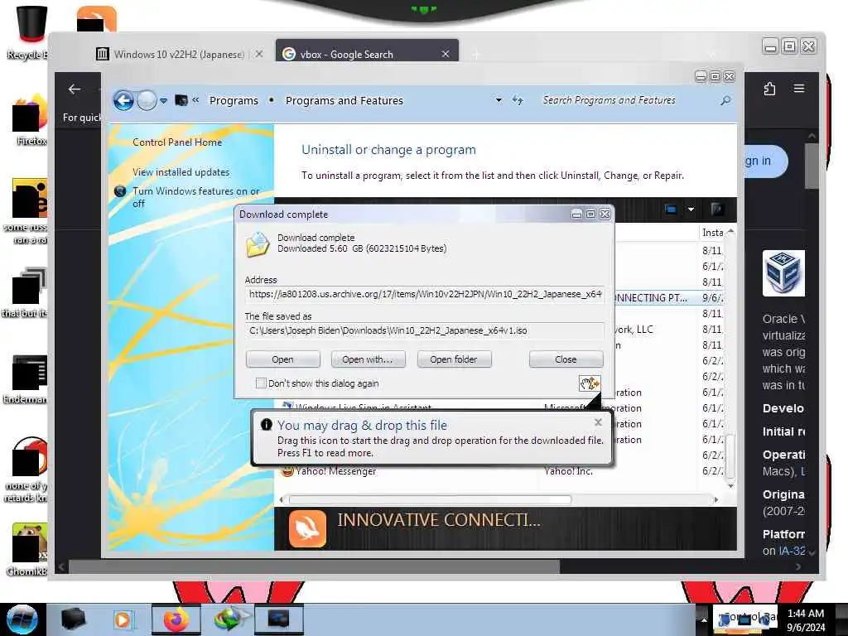This screenshot has height=636, width=848.
Task: Open a new browser tab
Action: click(476, 54)
